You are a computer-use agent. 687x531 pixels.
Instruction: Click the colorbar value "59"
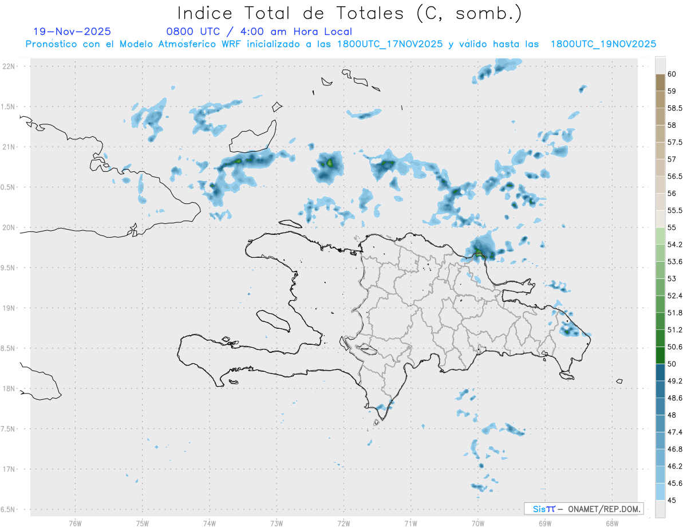coord(672,91)
